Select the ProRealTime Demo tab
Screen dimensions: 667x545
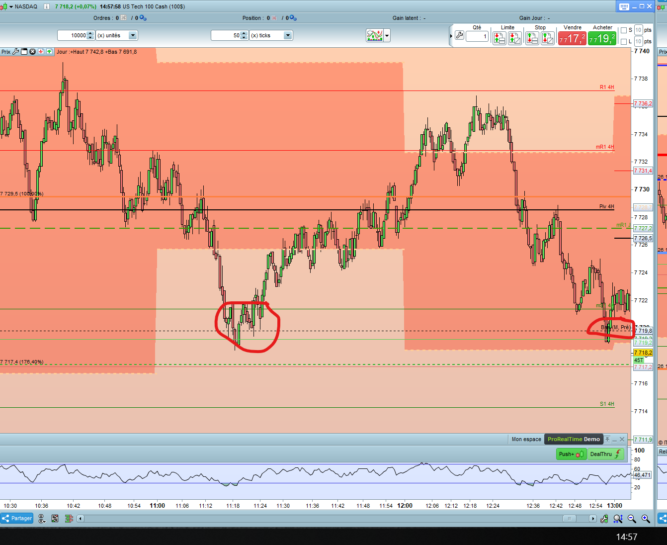click(574, 439)
